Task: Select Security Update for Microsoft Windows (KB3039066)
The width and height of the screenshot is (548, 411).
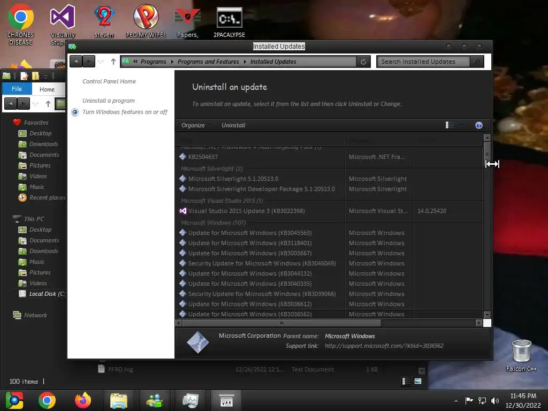Action: point(329,294)
